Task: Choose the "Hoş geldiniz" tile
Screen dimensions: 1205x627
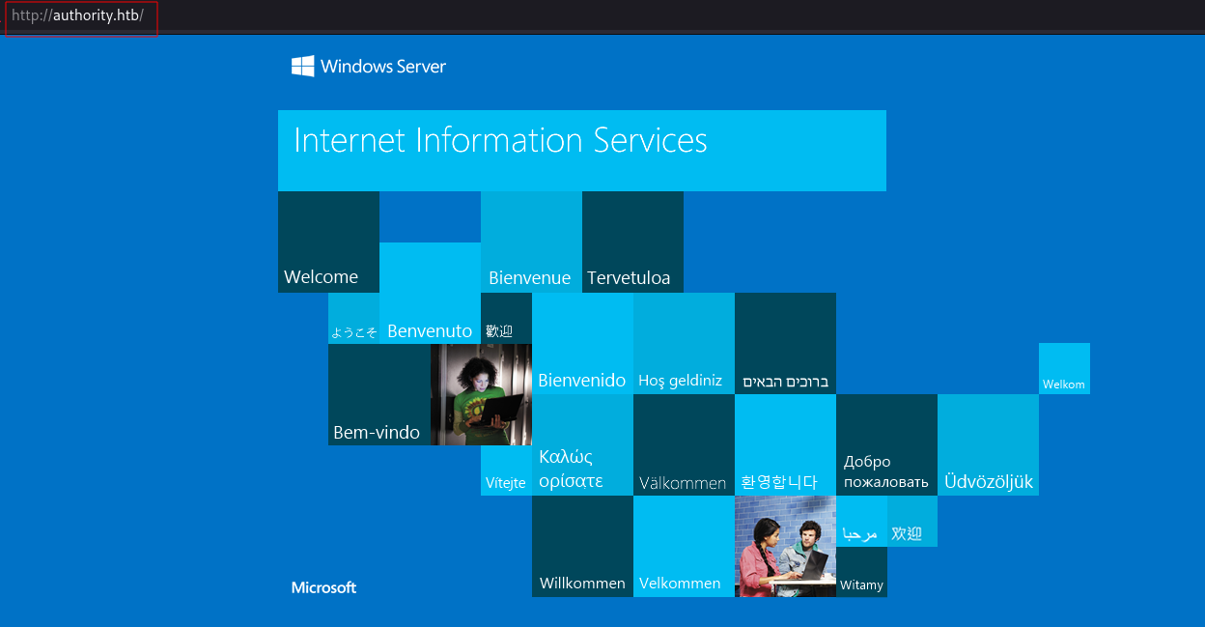Action: [x=684, y=343]
